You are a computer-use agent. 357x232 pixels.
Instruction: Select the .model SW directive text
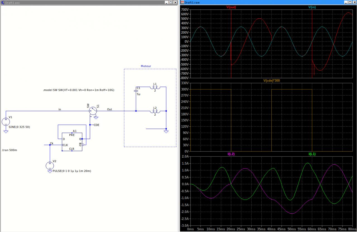pos(79,90)
